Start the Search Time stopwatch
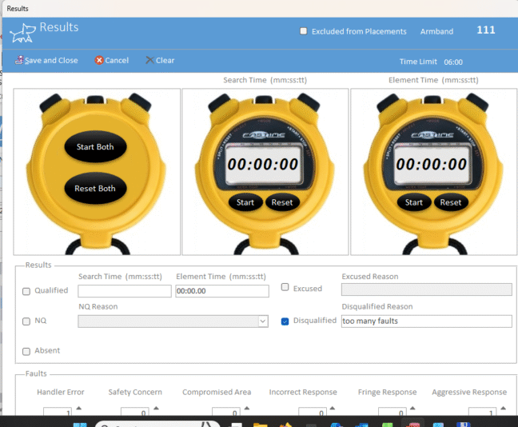The height and width of the screenshot is (427, 518). [x=245, y=202]
